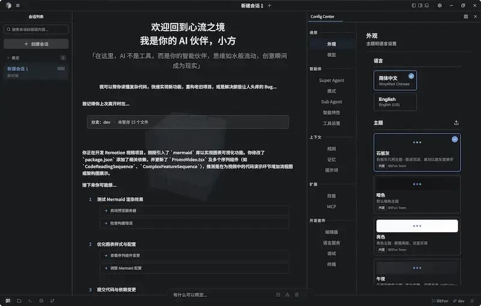Open Super Agent settings
481x306 pixels.
tap(332, 81)
